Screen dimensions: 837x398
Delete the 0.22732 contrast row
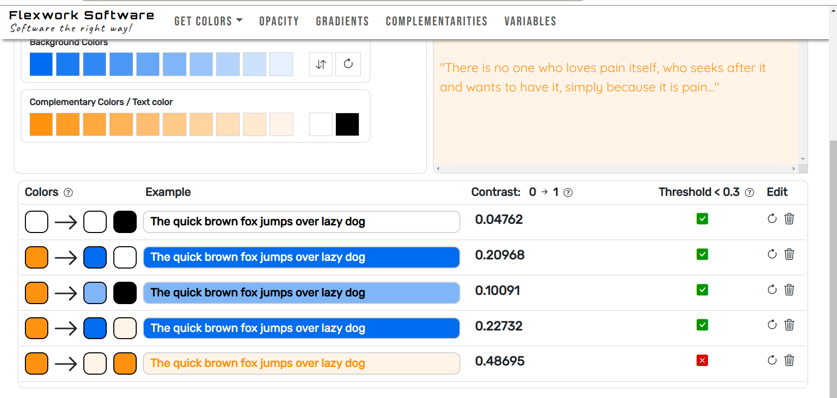point(789,325)
